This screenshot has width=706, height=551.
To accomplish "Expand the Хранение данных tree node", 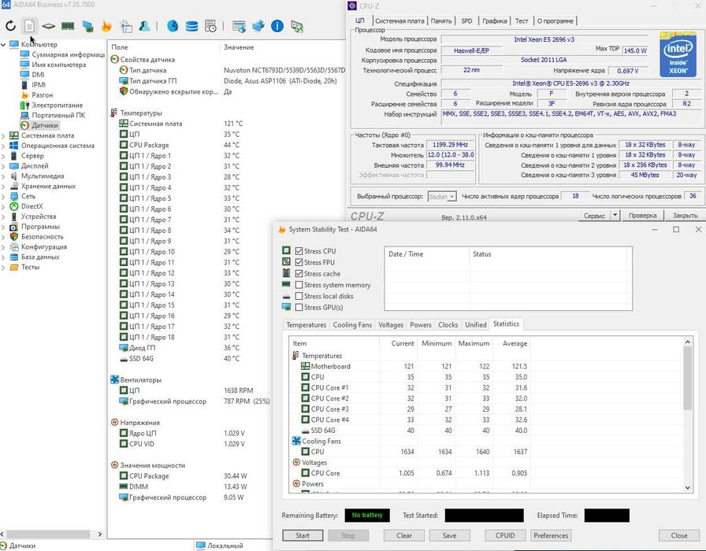I will [4, 187].
